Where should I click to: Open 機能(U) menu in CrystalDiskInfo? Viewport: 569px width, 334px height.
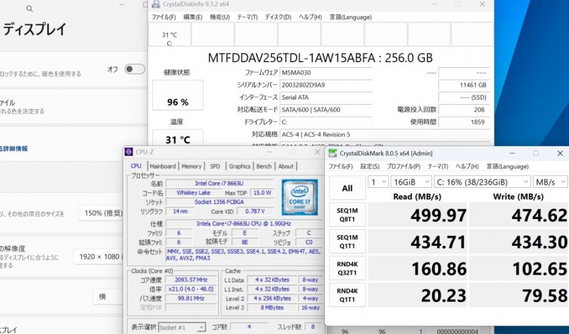click(x=220, y=17)
